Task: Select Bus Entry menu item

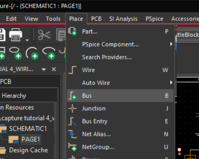Action: click(x=120, y=121)
